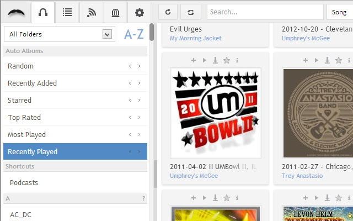The height and width of the screenshot is (221, 353).
Task: Star album with yellow concert cover
Action: tap(227, 198)
